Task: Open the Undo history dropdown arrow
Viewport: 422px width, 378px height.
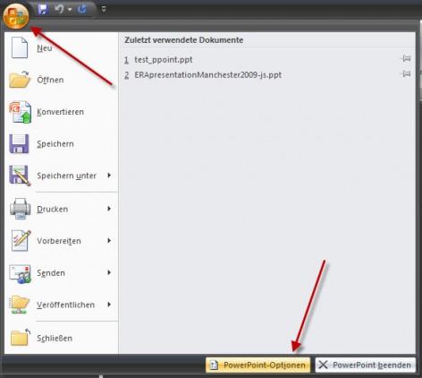Action: (x=70, y=10)
